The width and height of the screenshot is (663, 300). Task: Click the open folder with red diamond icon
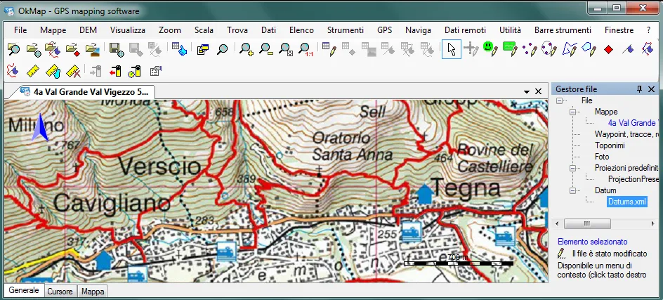[73, 49]
